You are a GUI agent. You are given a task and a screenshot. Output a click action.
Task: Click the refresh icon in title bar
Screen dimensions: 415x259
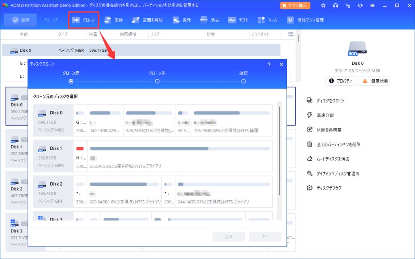click(x=360, y=6)
